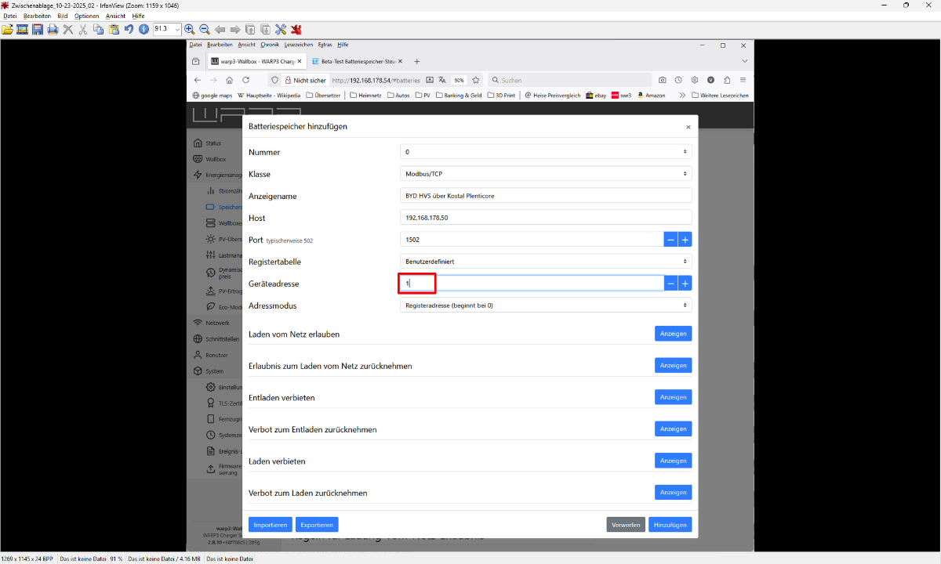Open the Bild menu in IrfanView
This screenshot has width=941, height=564.
63,16
